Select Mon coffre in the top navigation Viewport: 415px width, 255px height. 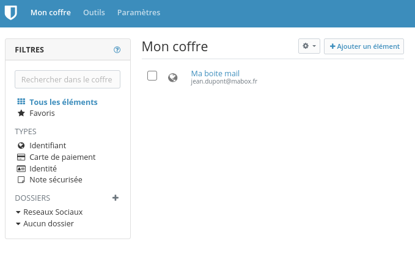pos(51,12)
